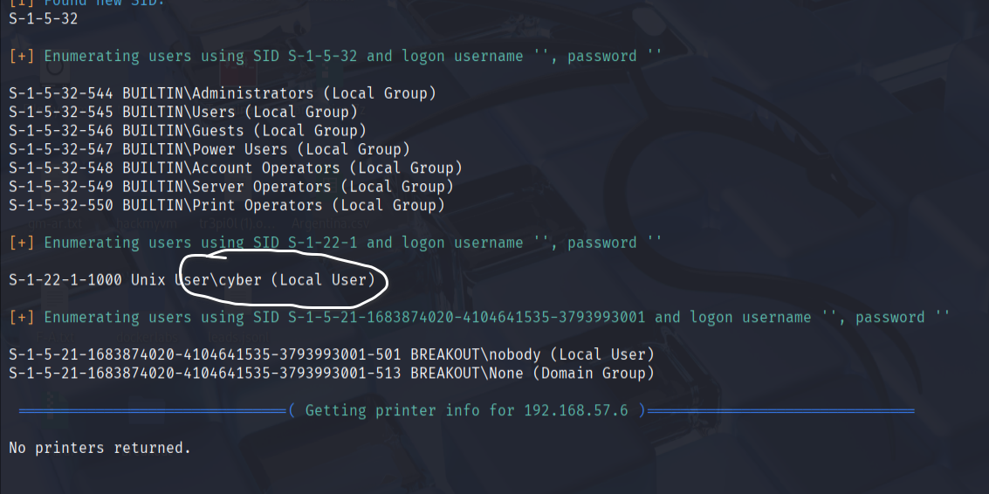Click the IP address 192.168.57.6
989x494 pixels.
tap(575, 410)
